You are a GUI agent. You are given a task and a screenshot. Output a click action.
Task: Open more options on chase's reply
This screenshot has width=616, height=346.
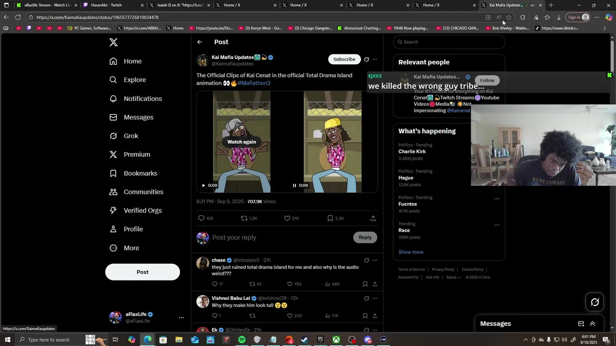(x=375, y=260)
